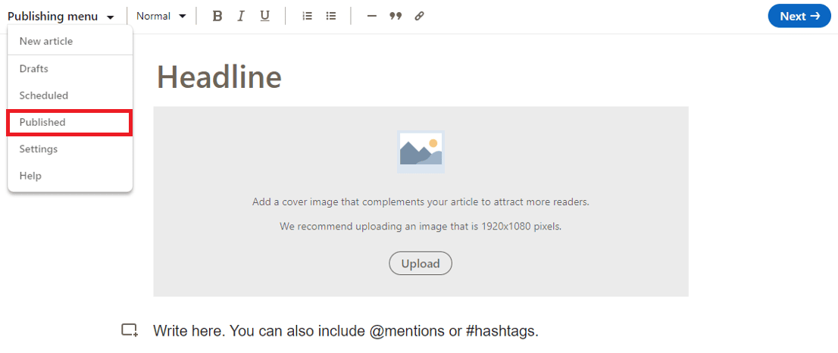Viewport: 838px width, 353px height.
Task: Click the cover image placeholder icon
Action: click(421, 152)
